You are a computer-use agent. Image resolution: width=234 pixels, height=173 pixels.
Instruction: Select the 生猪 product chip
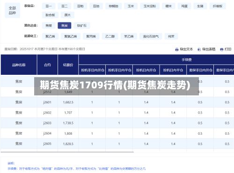coord(200,6)
